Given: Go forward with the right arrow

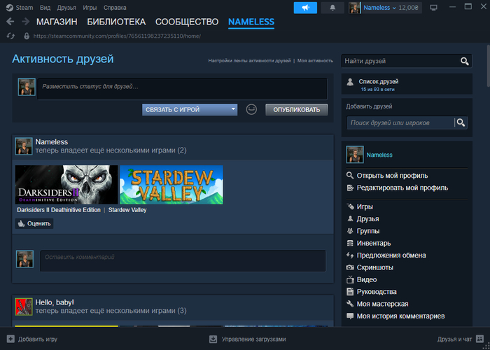Looking at the screenshot, I should tap(25, 21).
